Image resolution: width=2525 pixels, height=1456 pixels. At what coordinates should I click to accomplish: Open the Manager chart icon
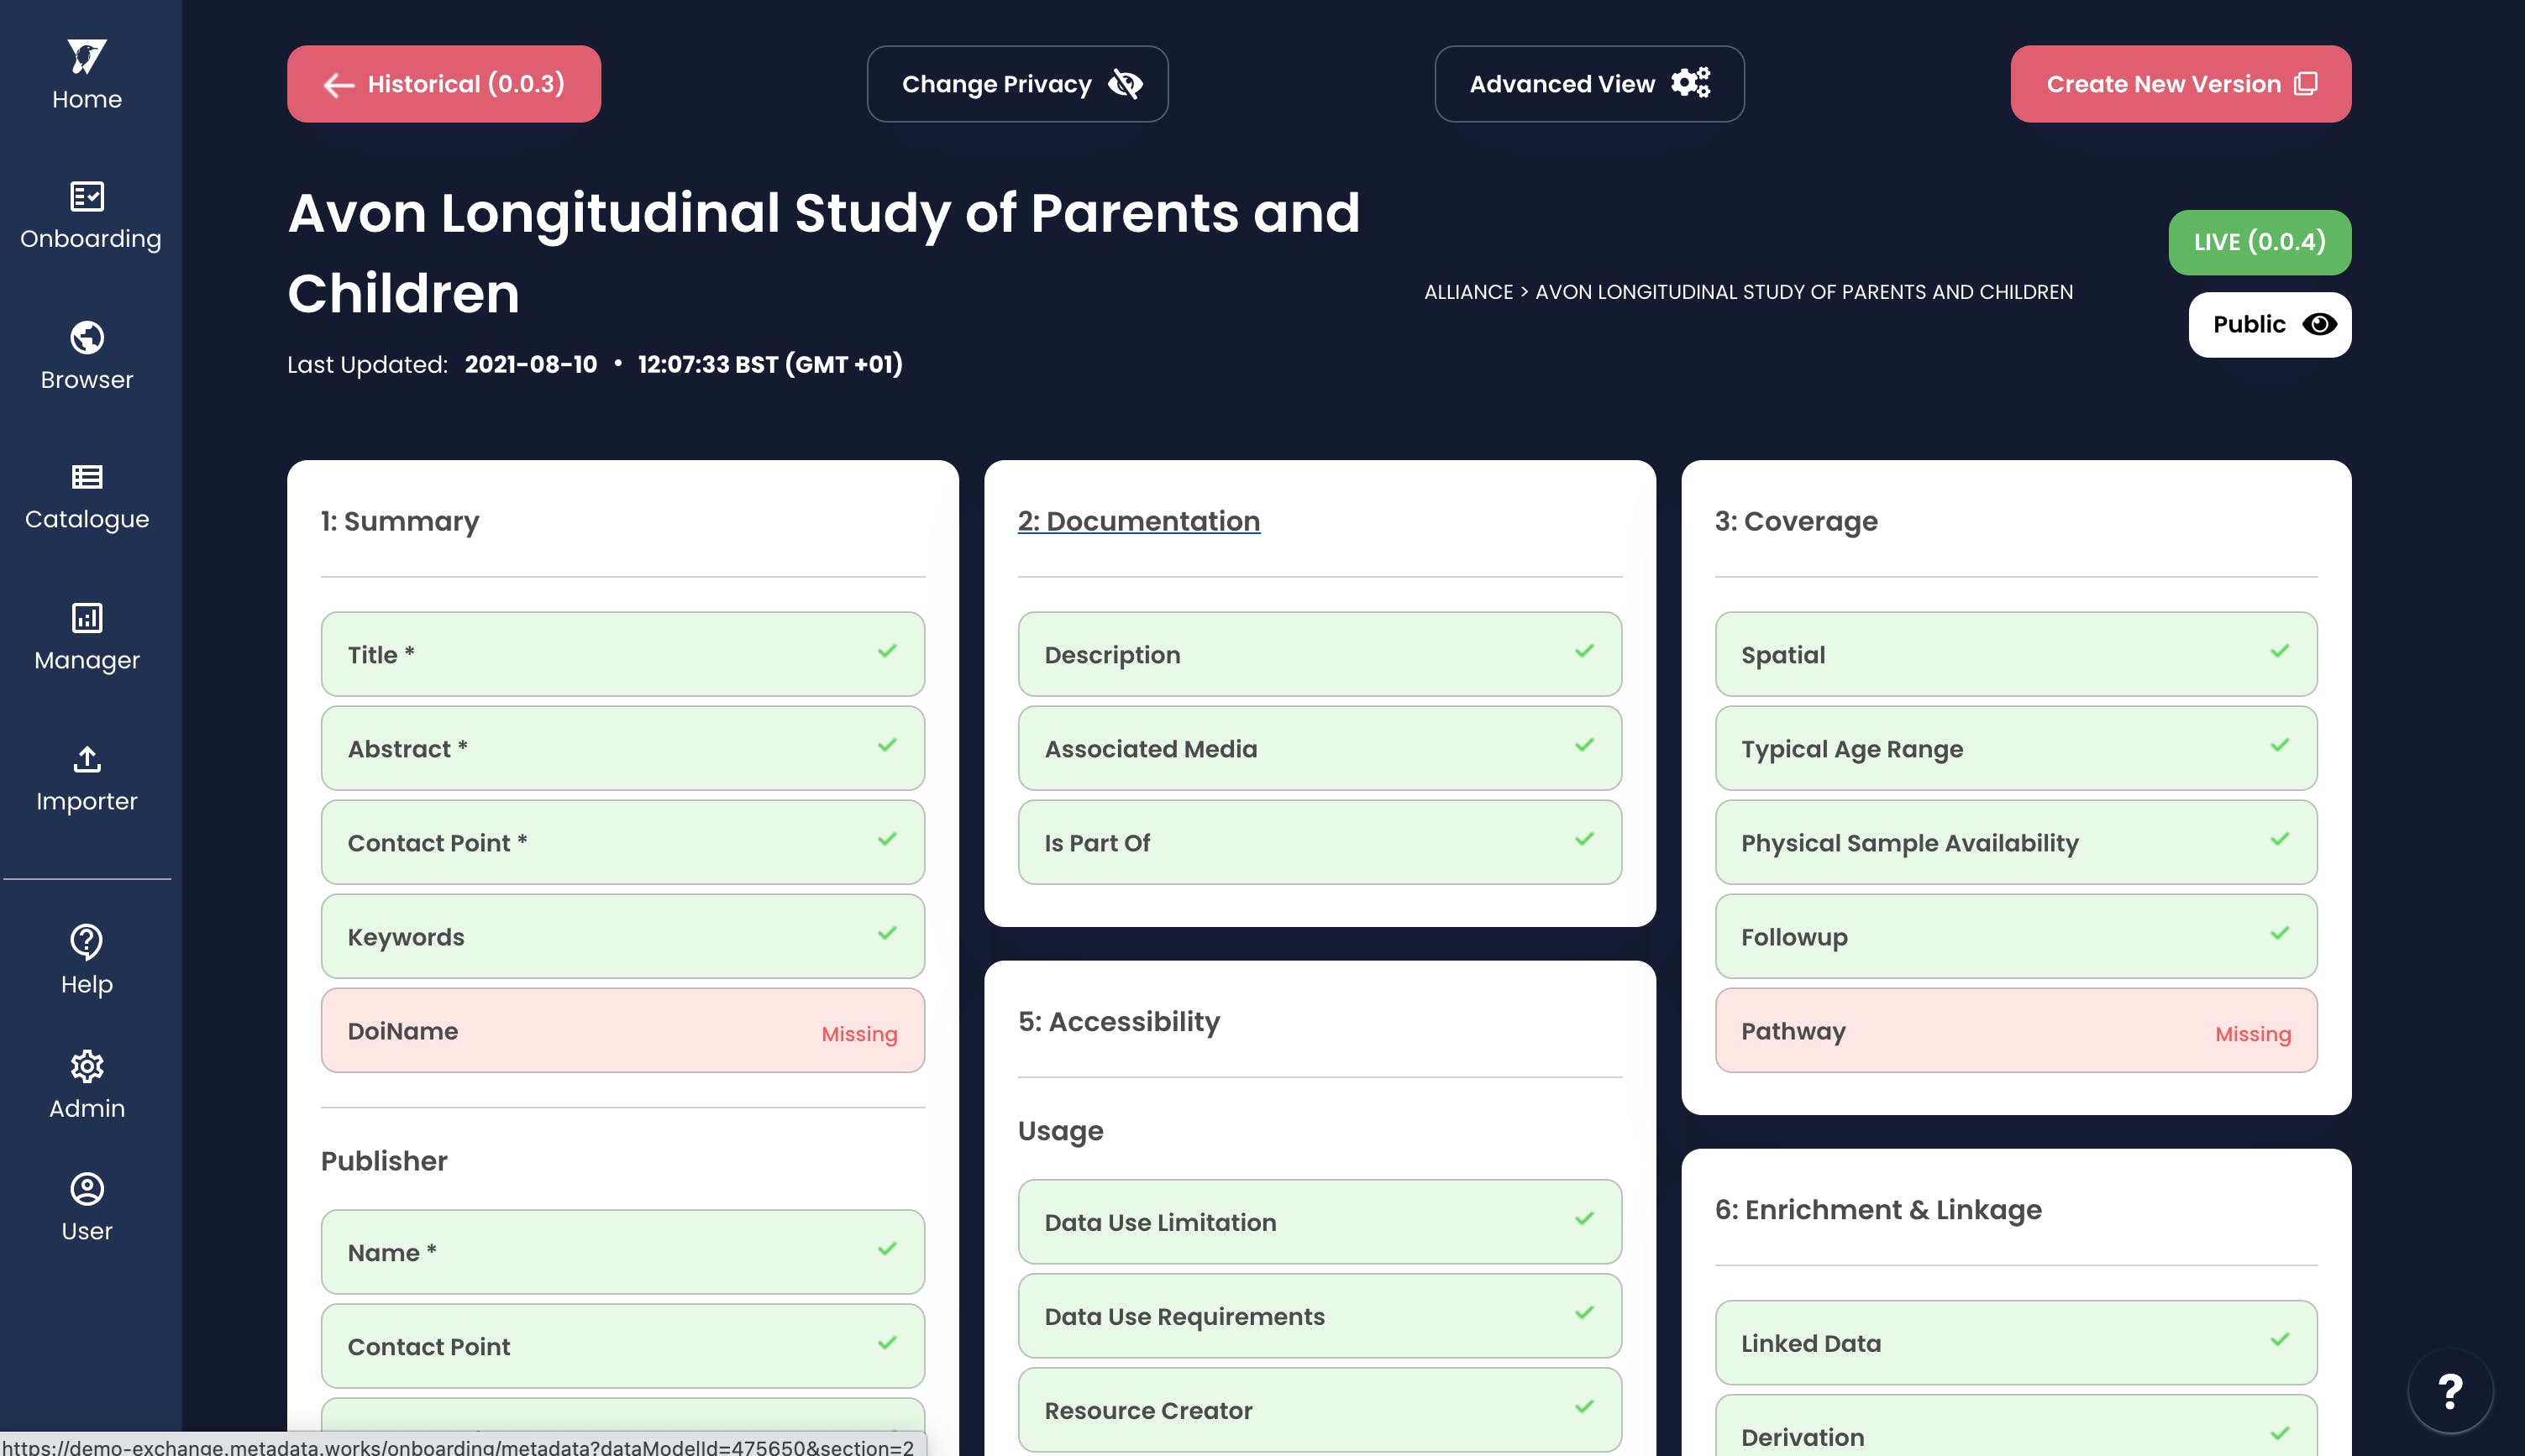[x=87, y=618]
